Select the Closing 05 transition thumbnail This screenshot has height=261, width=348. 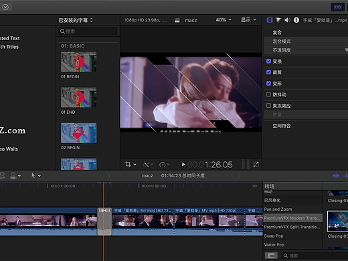coord(337,222)
